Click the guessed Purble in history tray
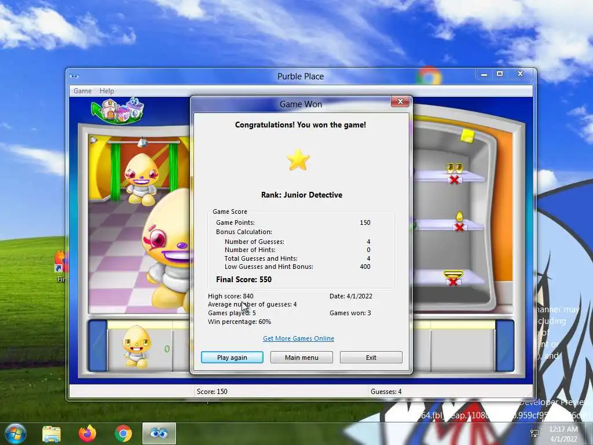This screenshot has height=445, width=593. coord(136,346)
